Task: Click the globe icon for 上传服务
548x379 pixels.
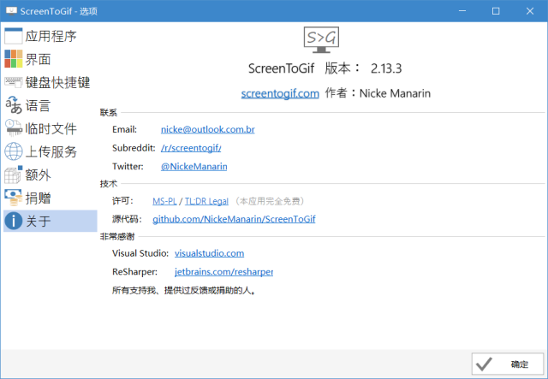Action: (x=14, y=151)
